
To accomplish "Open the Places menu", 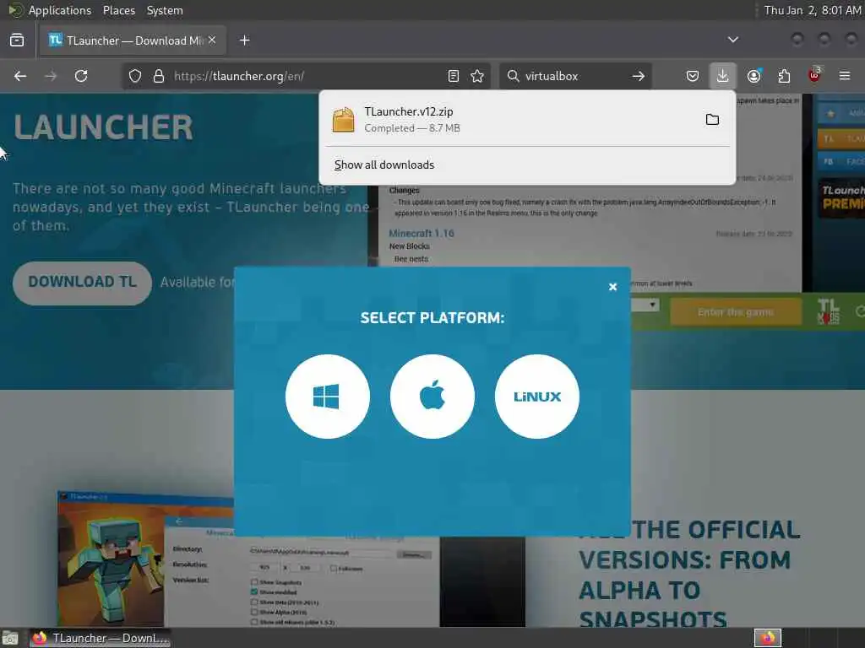I will tap(118, 10).
